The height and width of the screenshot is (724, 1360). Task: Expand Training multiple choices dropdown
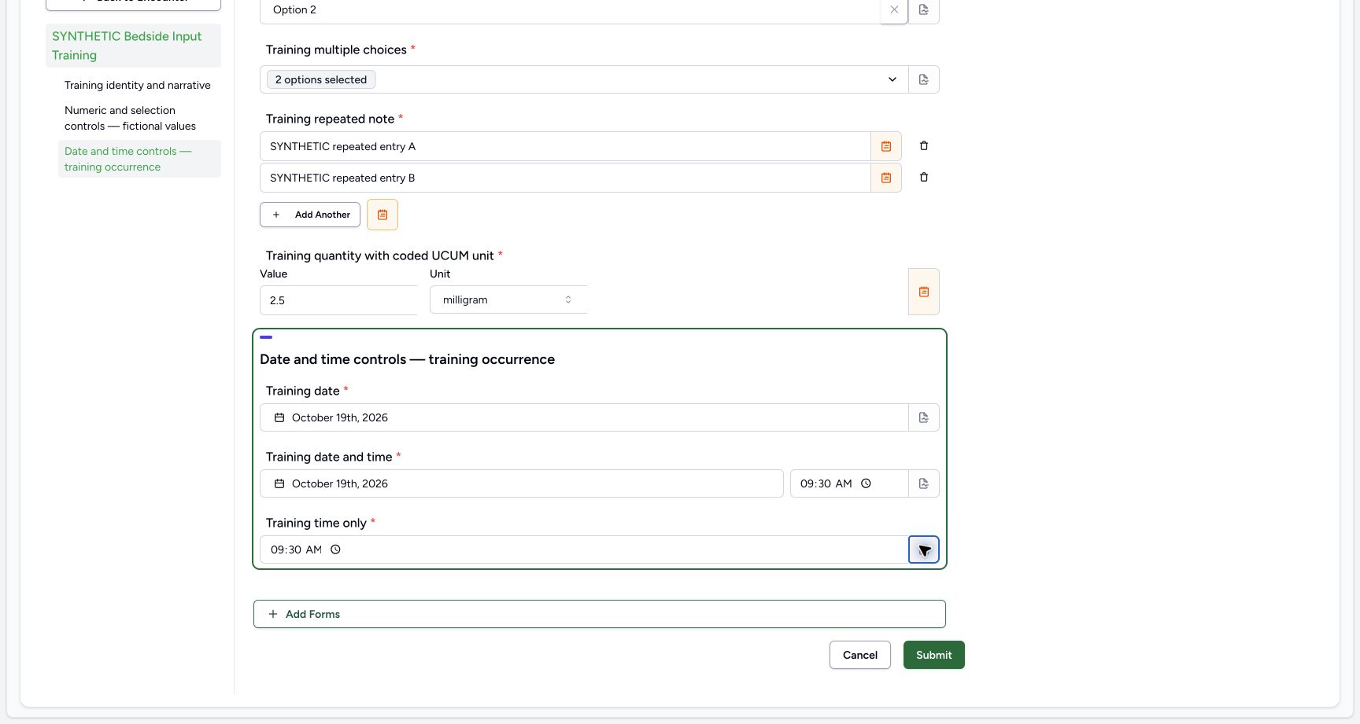[893, 79]
